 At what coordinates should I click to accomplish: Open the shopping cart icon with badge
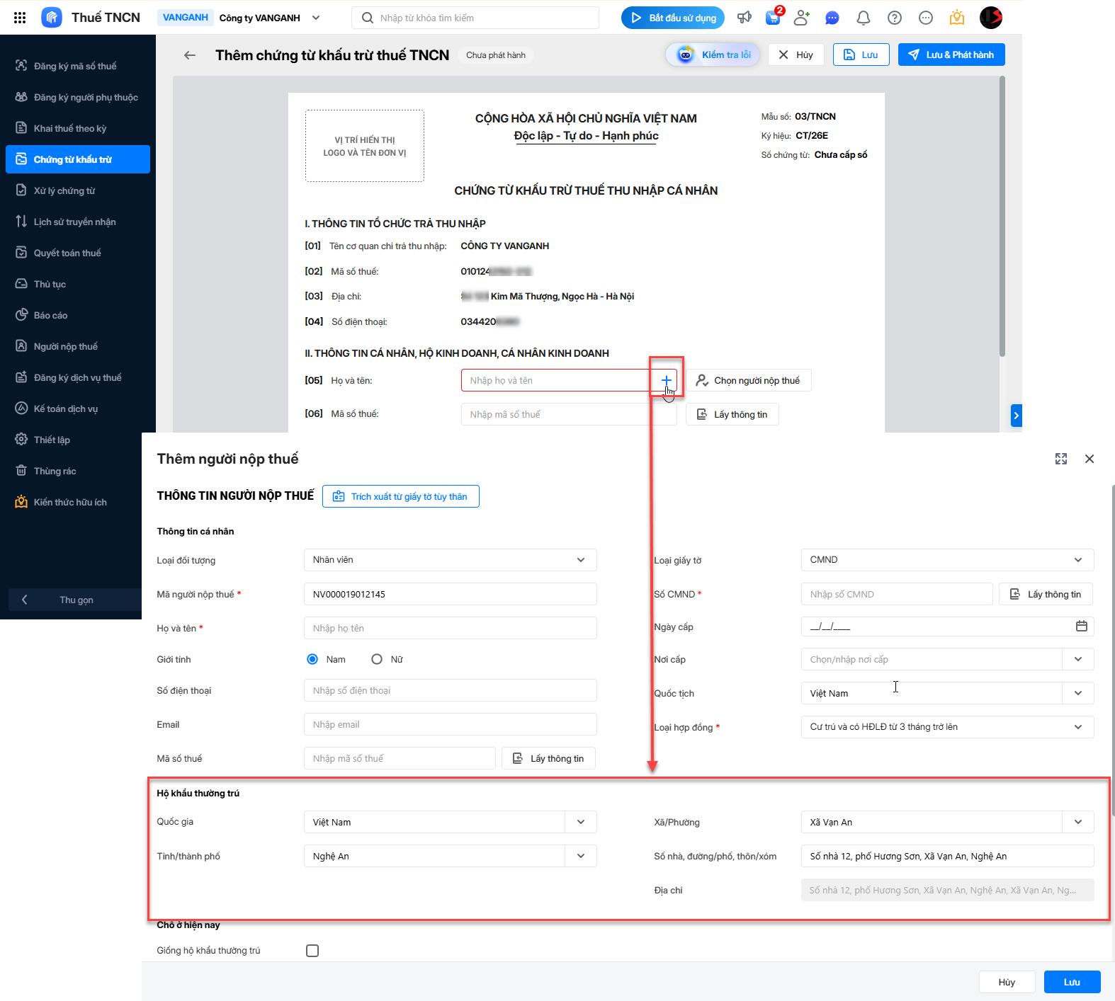click(x=773, y=18)
